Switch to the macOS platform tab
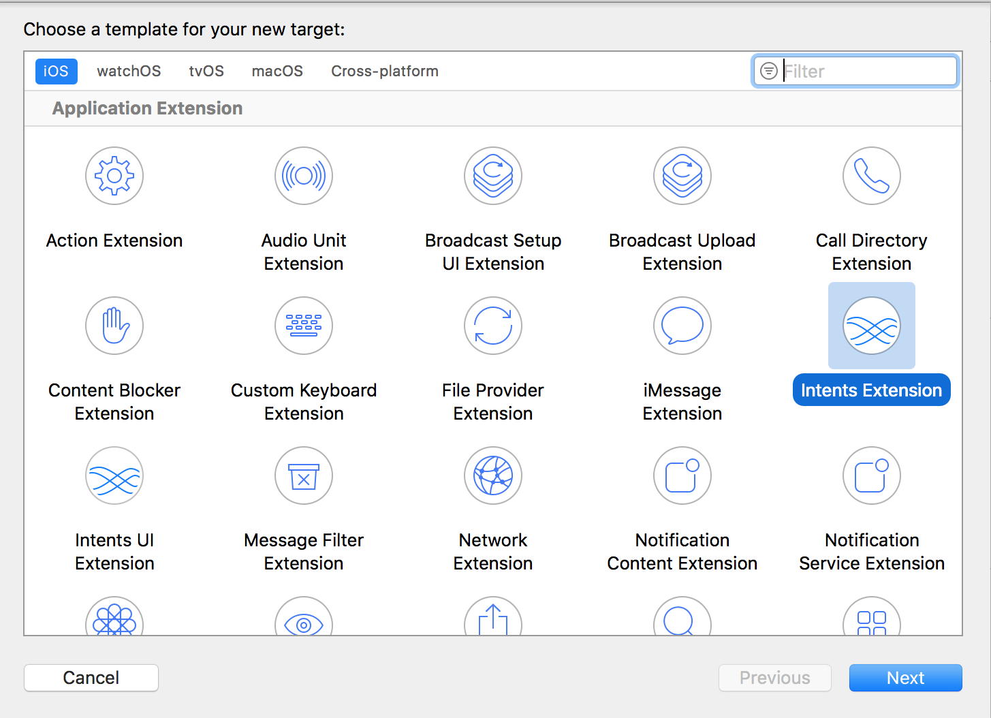Image resolution: width=991 pixels, height=718 pixels. coord(277,72)
